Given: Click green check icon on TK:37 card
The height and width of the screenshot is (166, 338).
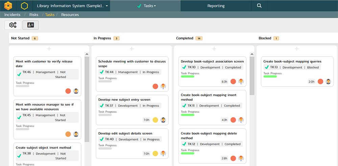Looking at the screenshot, I should (101, 106).
